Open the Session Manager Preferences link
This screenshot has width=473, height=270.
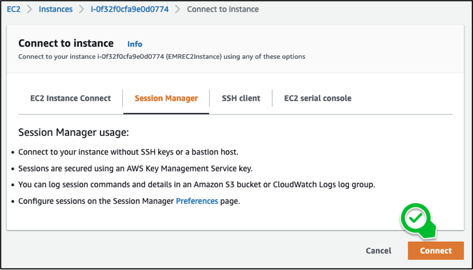pos(196,201)
